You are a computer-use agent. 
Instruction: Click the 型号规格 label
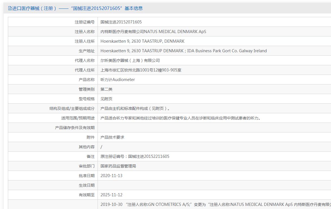(87, 99)
